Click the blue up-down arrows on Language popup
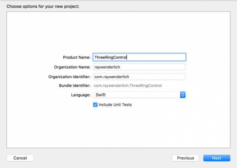 click(x=182, y=95)
